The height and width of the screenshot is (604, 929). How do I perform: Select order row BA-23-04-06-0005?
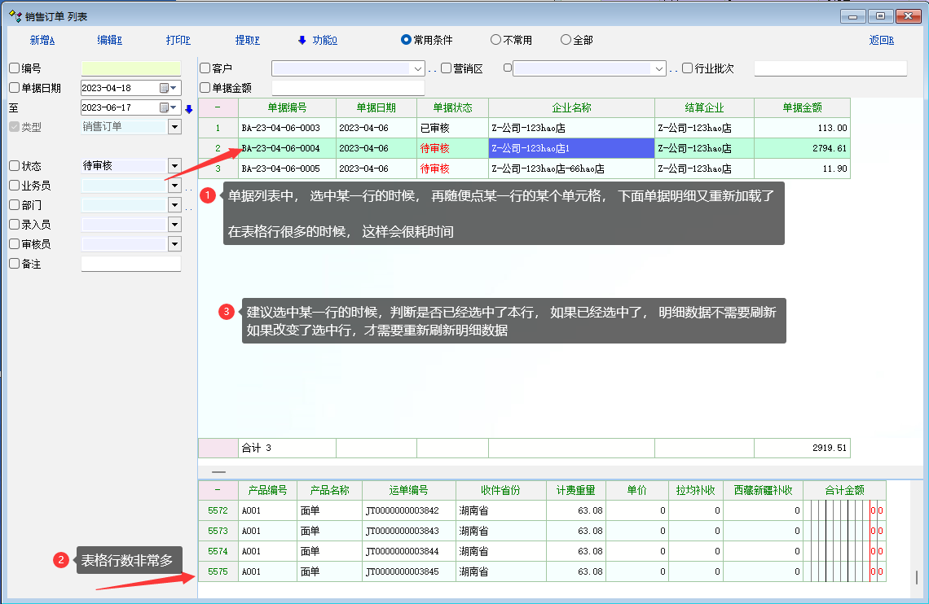pyautogui.click(x=280, y=169)
